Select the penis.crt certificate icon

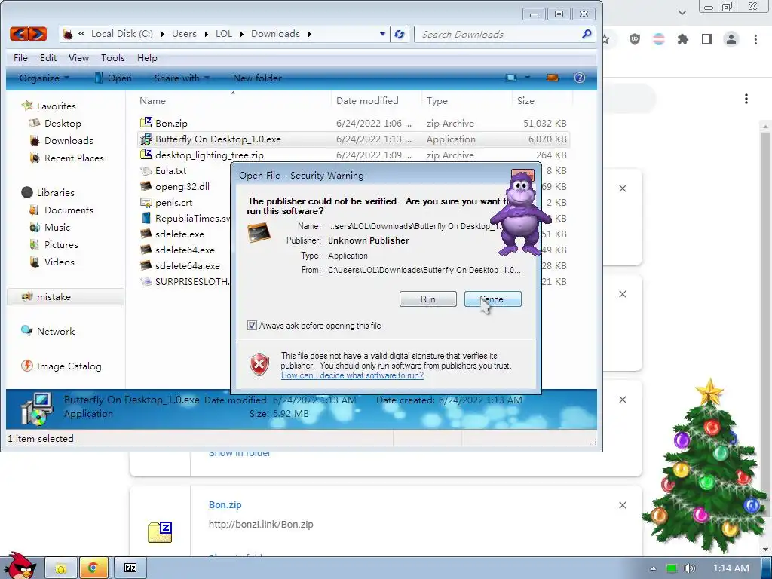point(146,202)
